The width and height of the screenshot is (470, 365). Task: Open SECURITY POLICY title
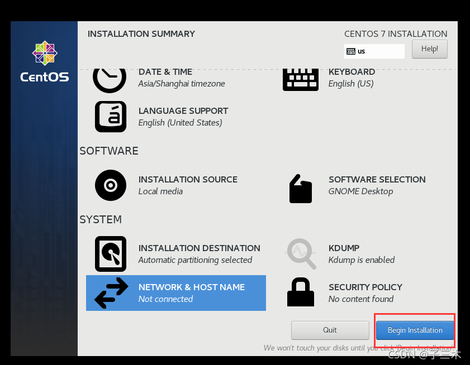365,287
